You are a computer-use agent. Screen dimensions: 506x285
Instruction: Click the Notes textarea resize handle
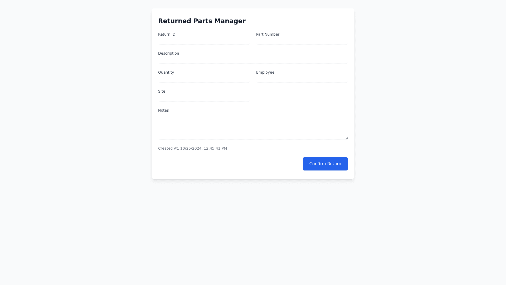pyautogui.click(x=347, y=138)
